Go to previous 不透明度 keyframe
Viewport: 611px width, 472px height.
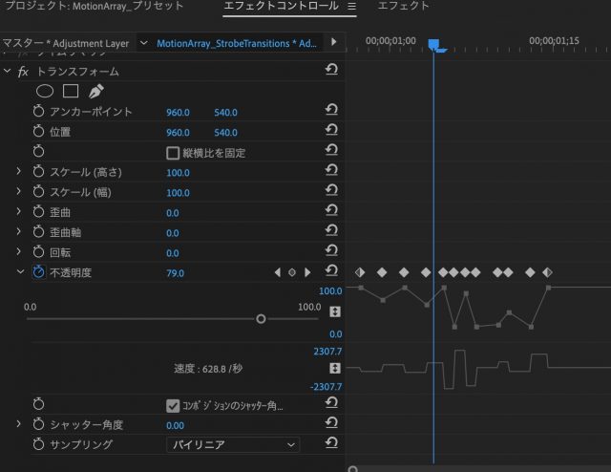click(278, 272)
